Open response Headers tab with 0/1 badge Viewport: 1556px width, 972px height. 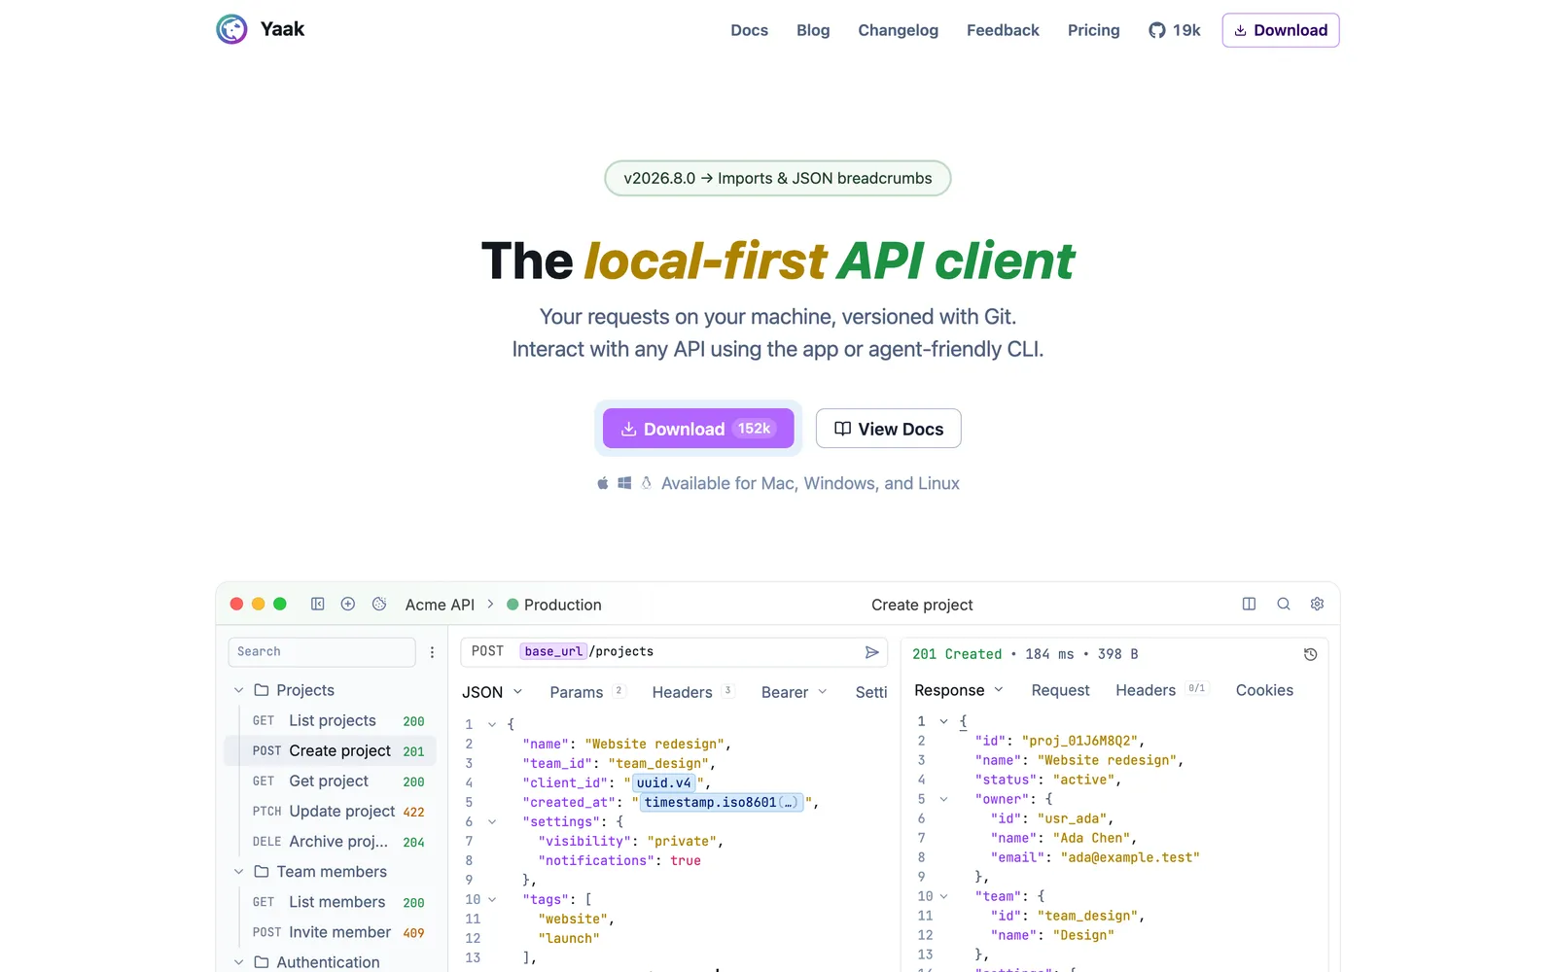click(1161, 690)
